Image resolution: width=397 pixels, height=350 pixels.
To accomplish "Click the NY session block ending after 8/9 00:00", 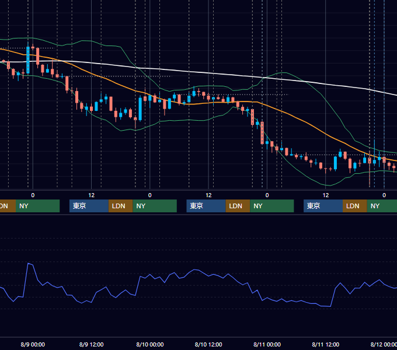I will [37, 206].
